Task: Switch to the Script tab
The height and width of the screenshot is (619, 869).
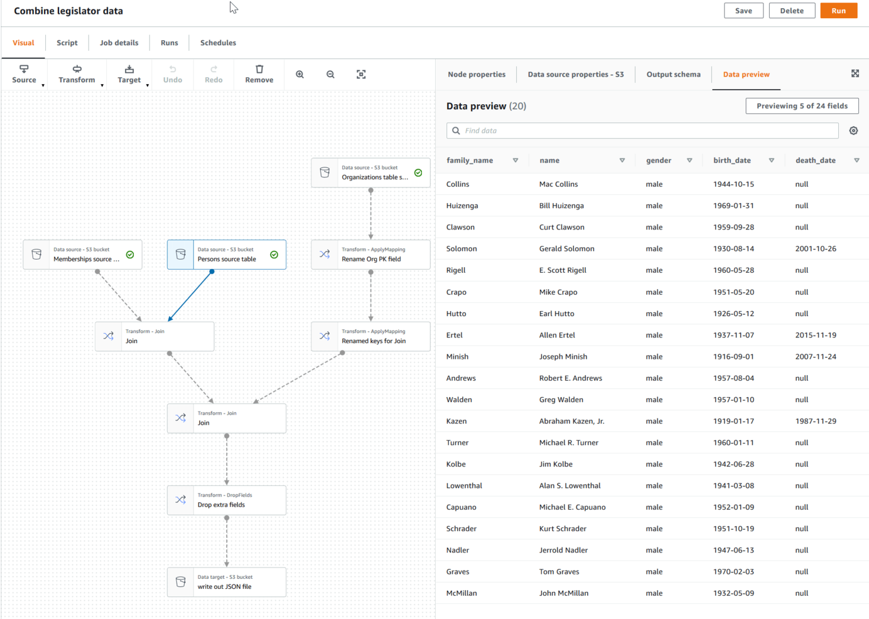Action: click(x=67, y=43)
